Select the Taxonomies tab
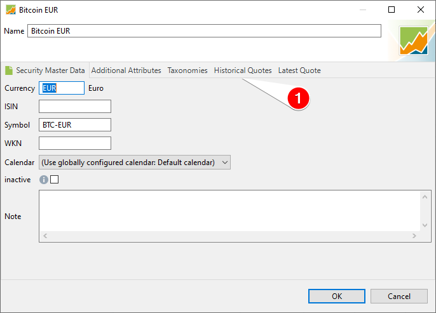436x313 pixels. [187, 70]
